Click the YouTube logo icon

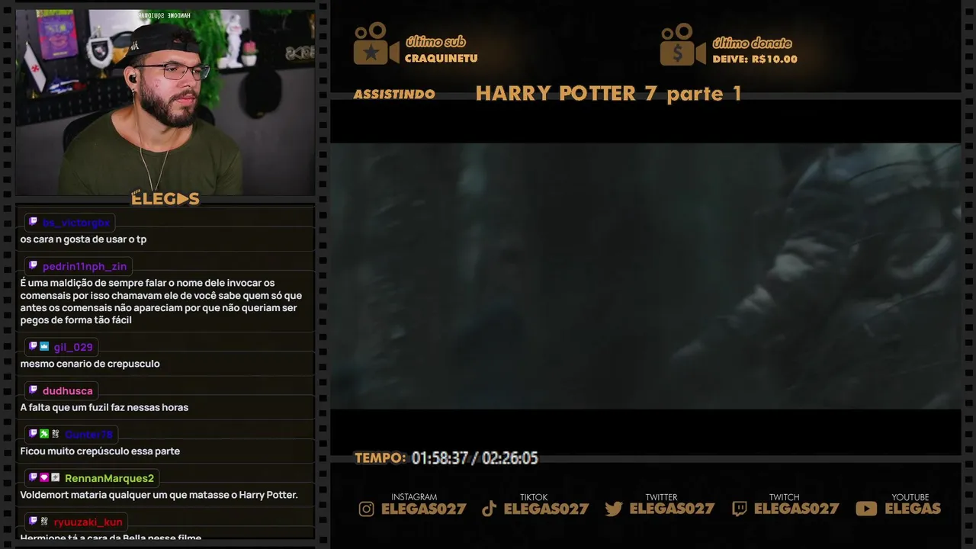pos(866,509)
